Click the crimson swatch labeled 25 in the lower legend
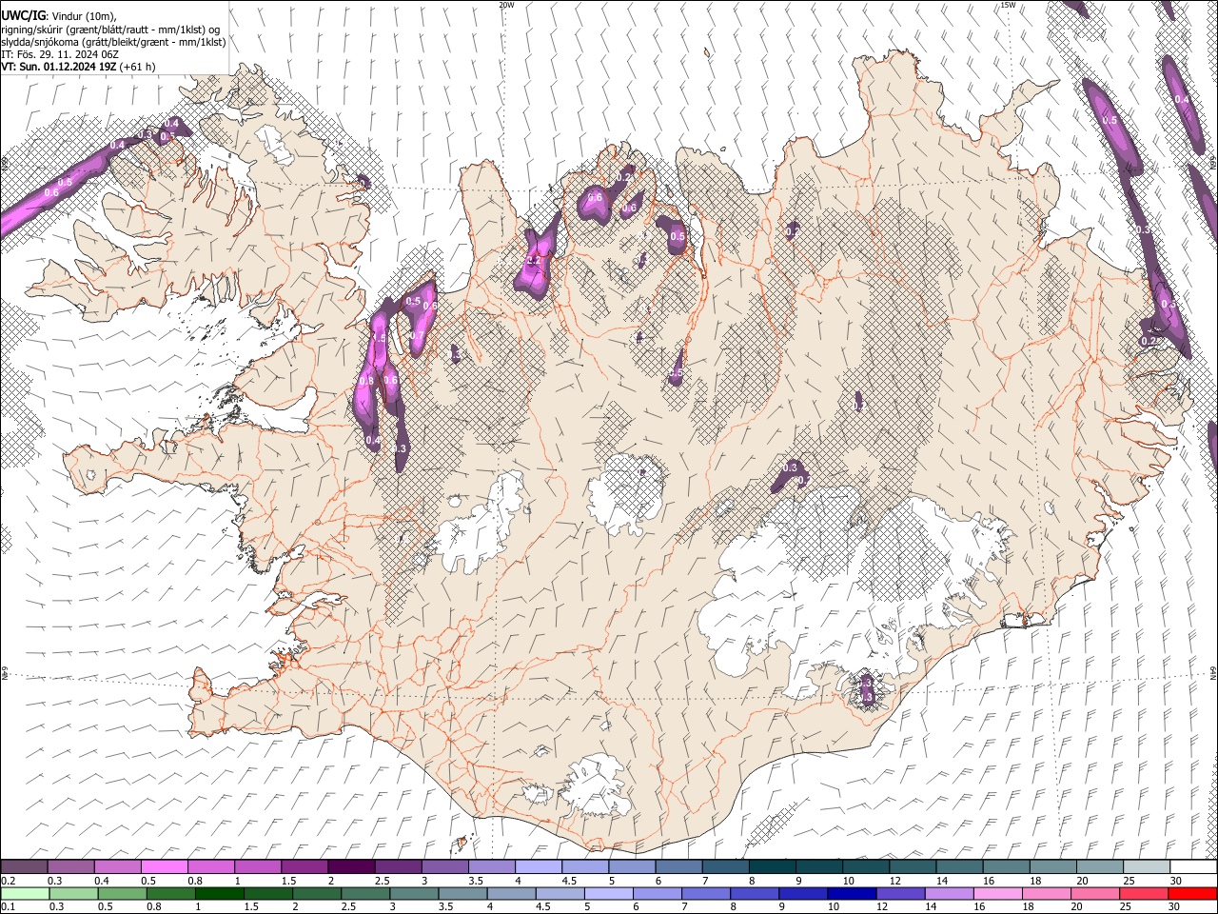This screenshot has height=914, width=1218. coord(1144,893)
